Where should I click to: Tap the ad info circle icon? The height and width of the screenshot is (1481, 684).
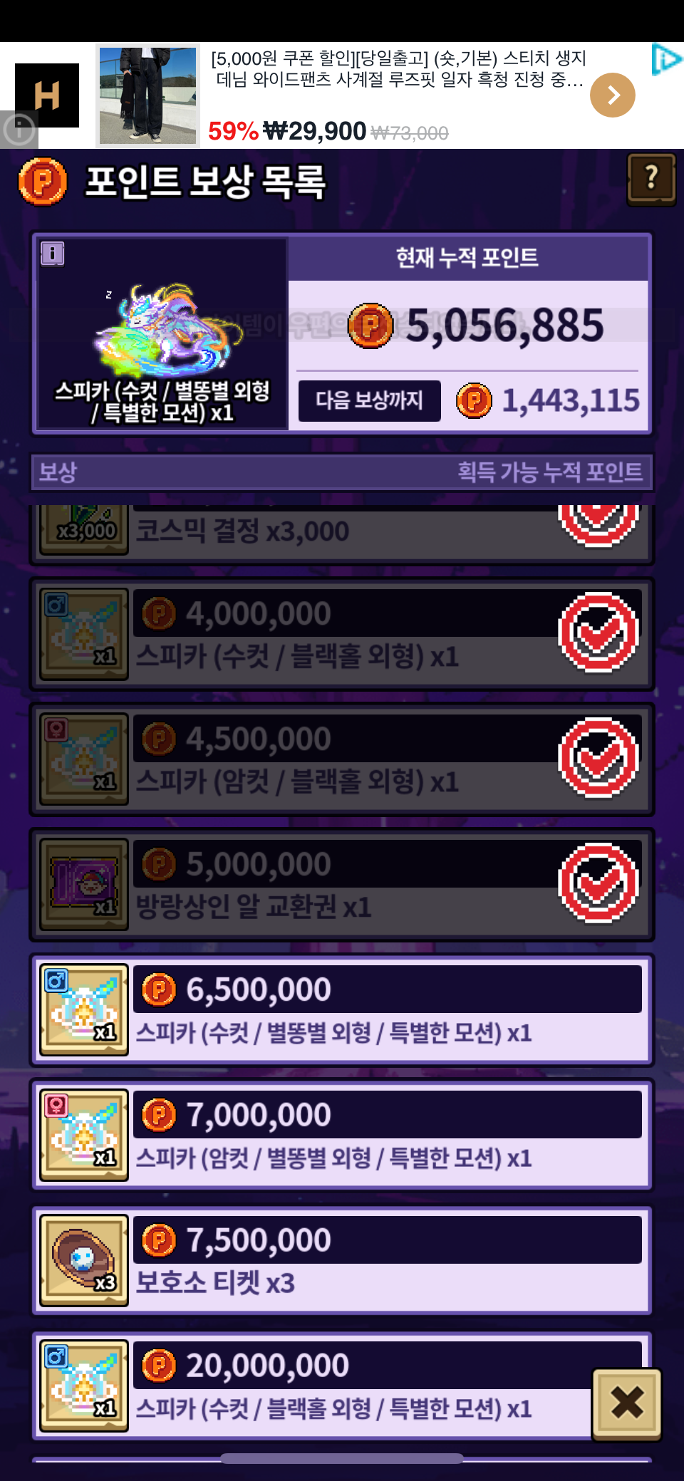click(19, 130)
